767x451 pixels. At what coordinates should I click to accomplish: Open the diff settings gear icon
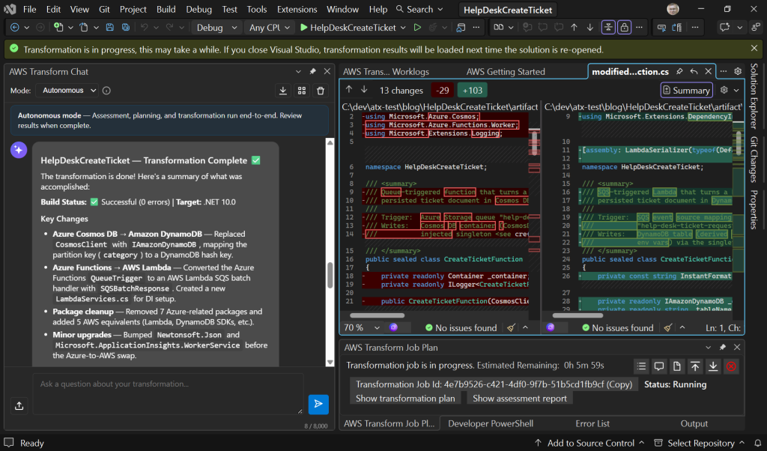tap(724, 90)
